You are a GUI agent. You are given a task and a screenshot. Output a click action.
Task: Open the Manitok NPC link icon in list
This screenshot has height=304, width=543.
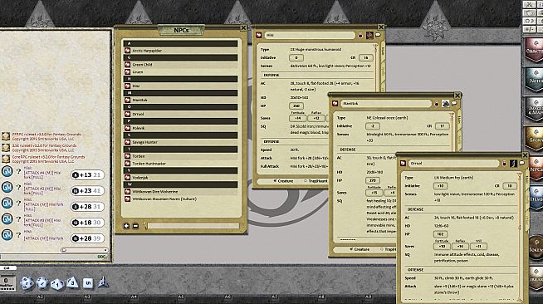tap(127, 100)
